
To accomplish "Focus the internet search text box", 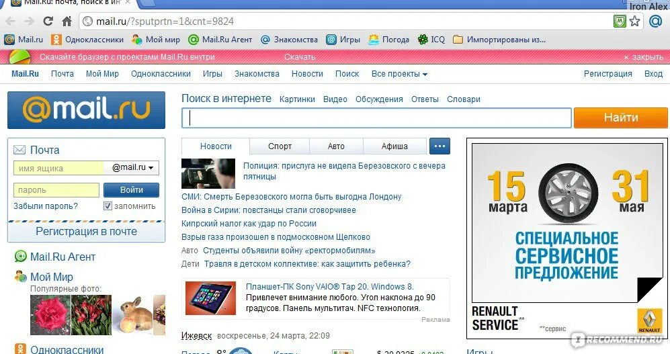I will 376,118.
